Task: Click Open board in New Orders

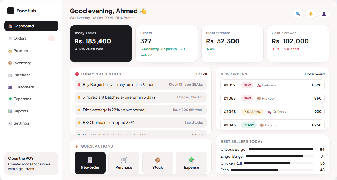Action: pos(314,74)
